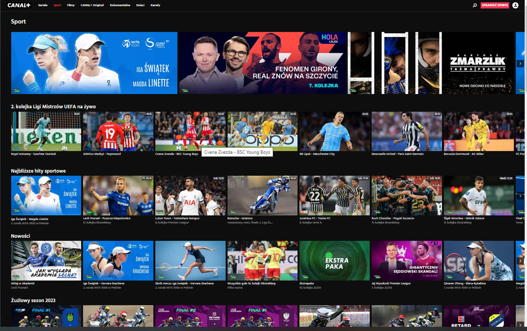Open the Royal Antwerp - Szachtar Donieck thumbnail
The height and width of the screenshot is (331, 527).
click(x=46, y=131)
